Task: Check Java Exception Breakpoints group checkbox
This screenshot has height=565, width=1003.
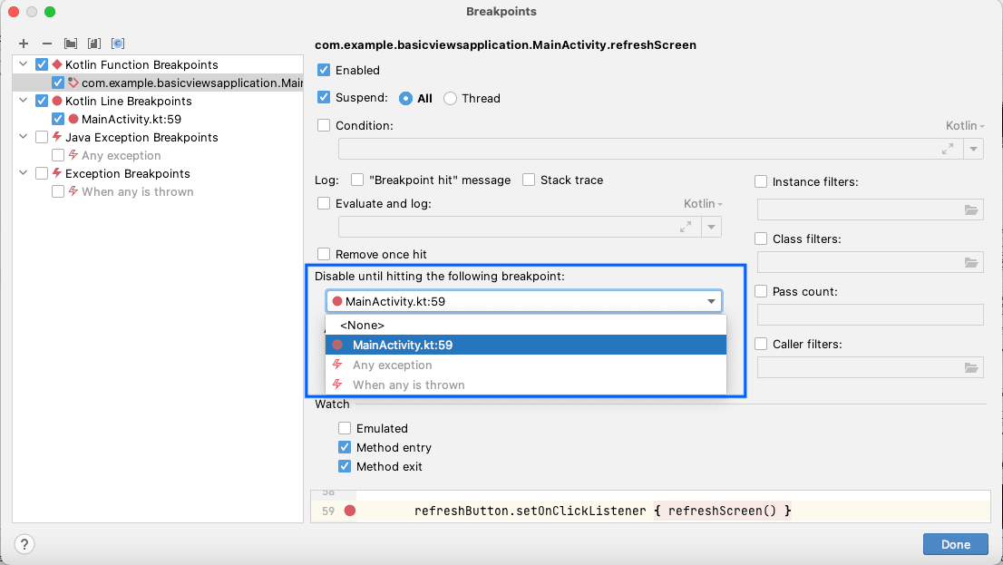Action: [x=42, y=137]
